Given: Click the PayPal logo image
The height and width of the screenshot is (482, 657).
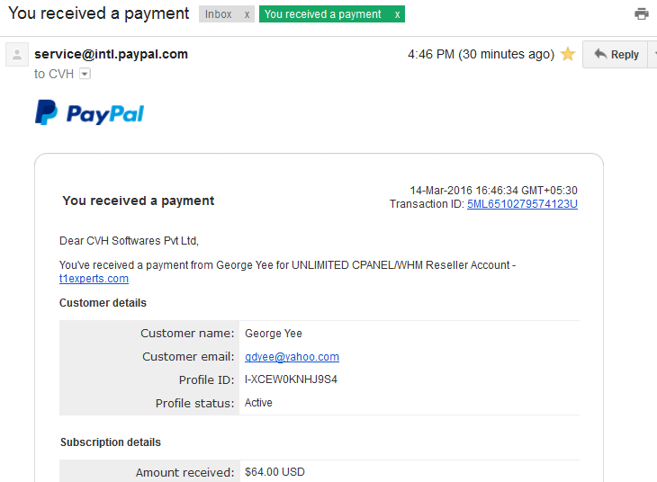Looking at the screenshot, I should [89, 112].
